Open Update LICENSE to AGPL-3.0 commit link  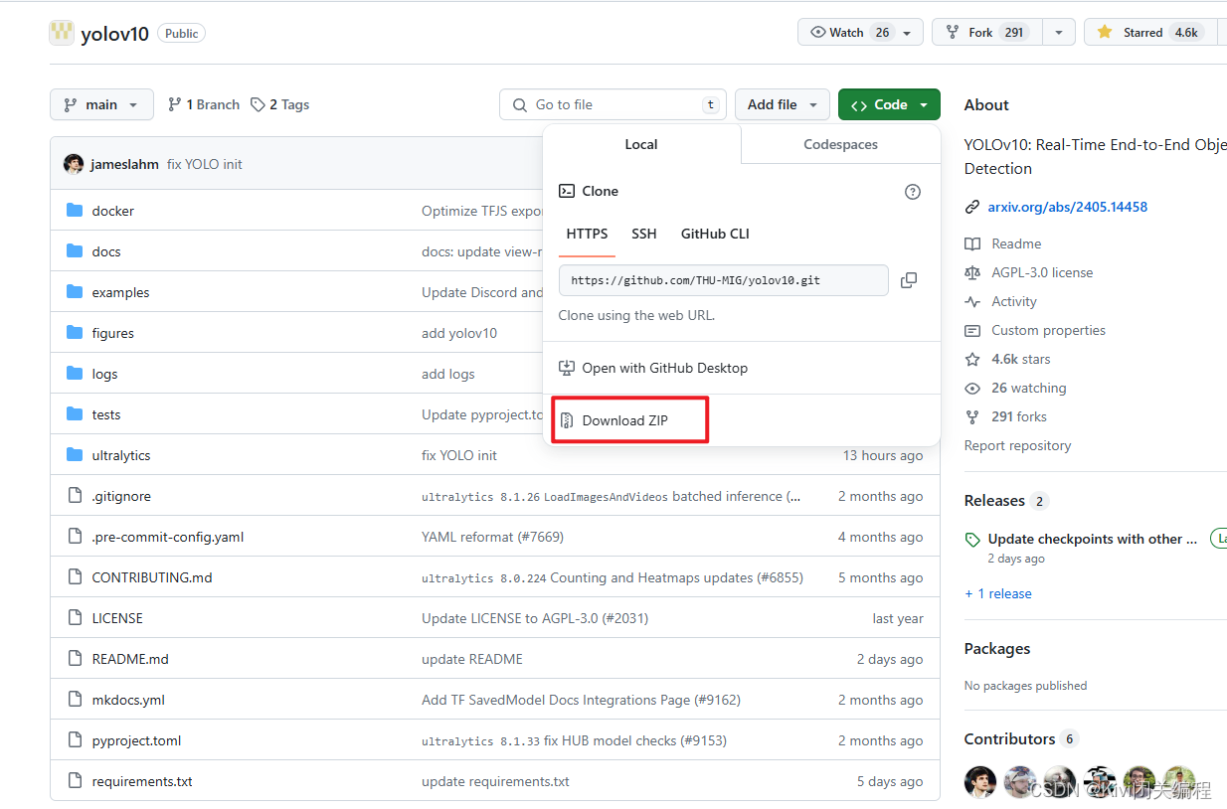[x=535, y=618]
